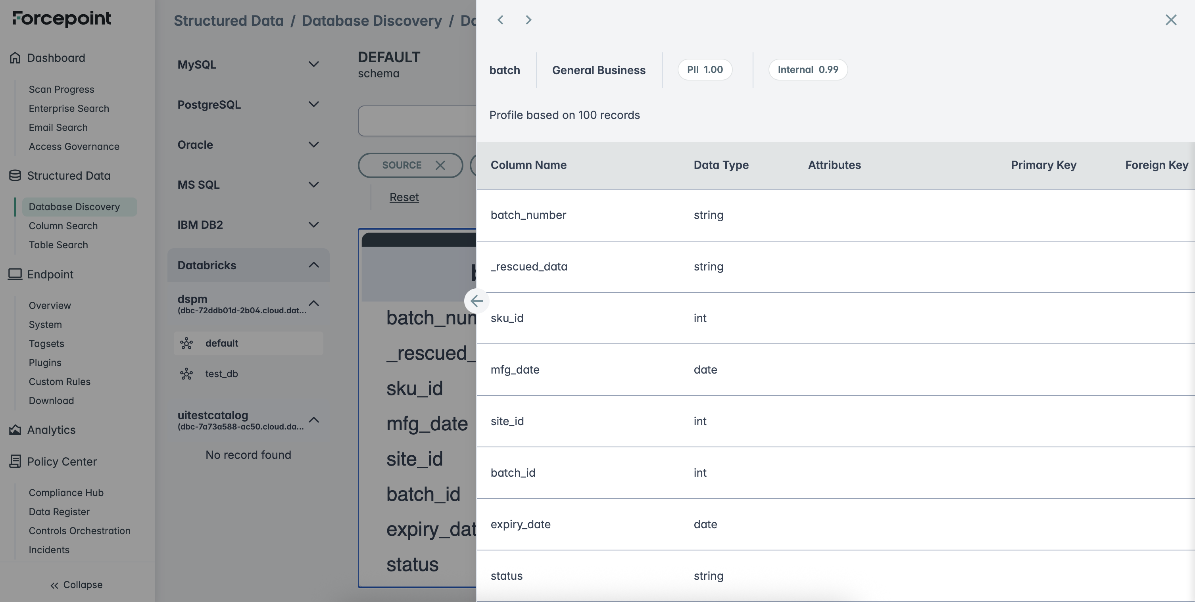Expand the MySQL database list
Viewport: 1195px width, 602px height.
pos(313,64)
